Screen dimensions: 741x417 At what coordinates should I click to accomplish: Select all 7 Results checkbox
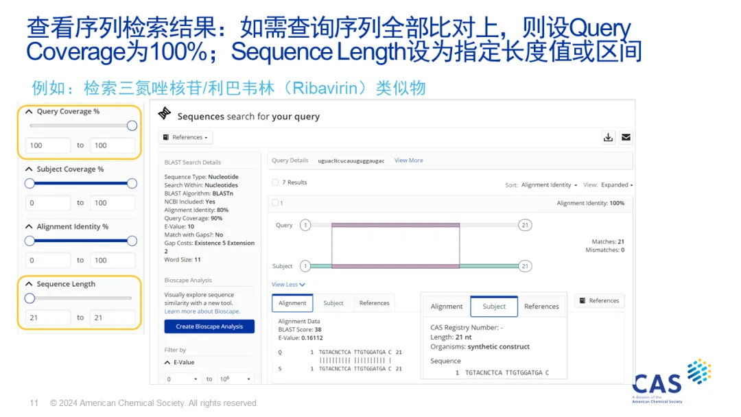click(x=275, y=182)
